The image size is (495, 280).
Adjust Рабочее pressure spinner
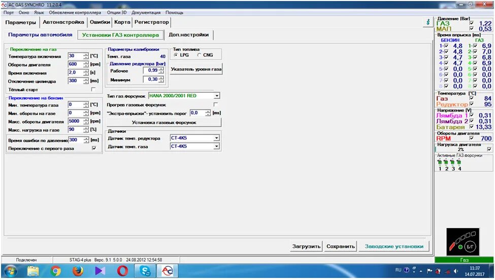tap(161, 71)
